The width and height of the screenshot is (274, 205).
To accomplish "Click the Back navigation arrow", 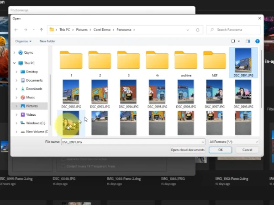I will click(16, 30).
